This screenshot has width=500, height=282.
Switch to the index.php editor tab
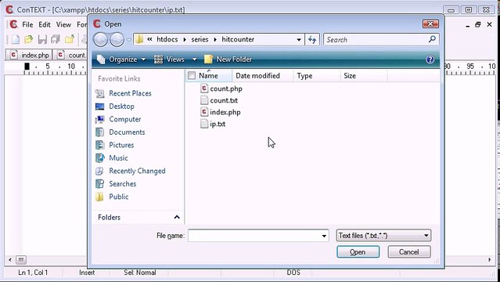[x=29, y=55]
